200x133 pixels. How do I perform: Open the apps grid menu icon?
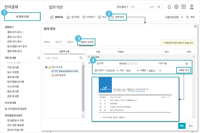pyautogui.click(x=184, y=7)
